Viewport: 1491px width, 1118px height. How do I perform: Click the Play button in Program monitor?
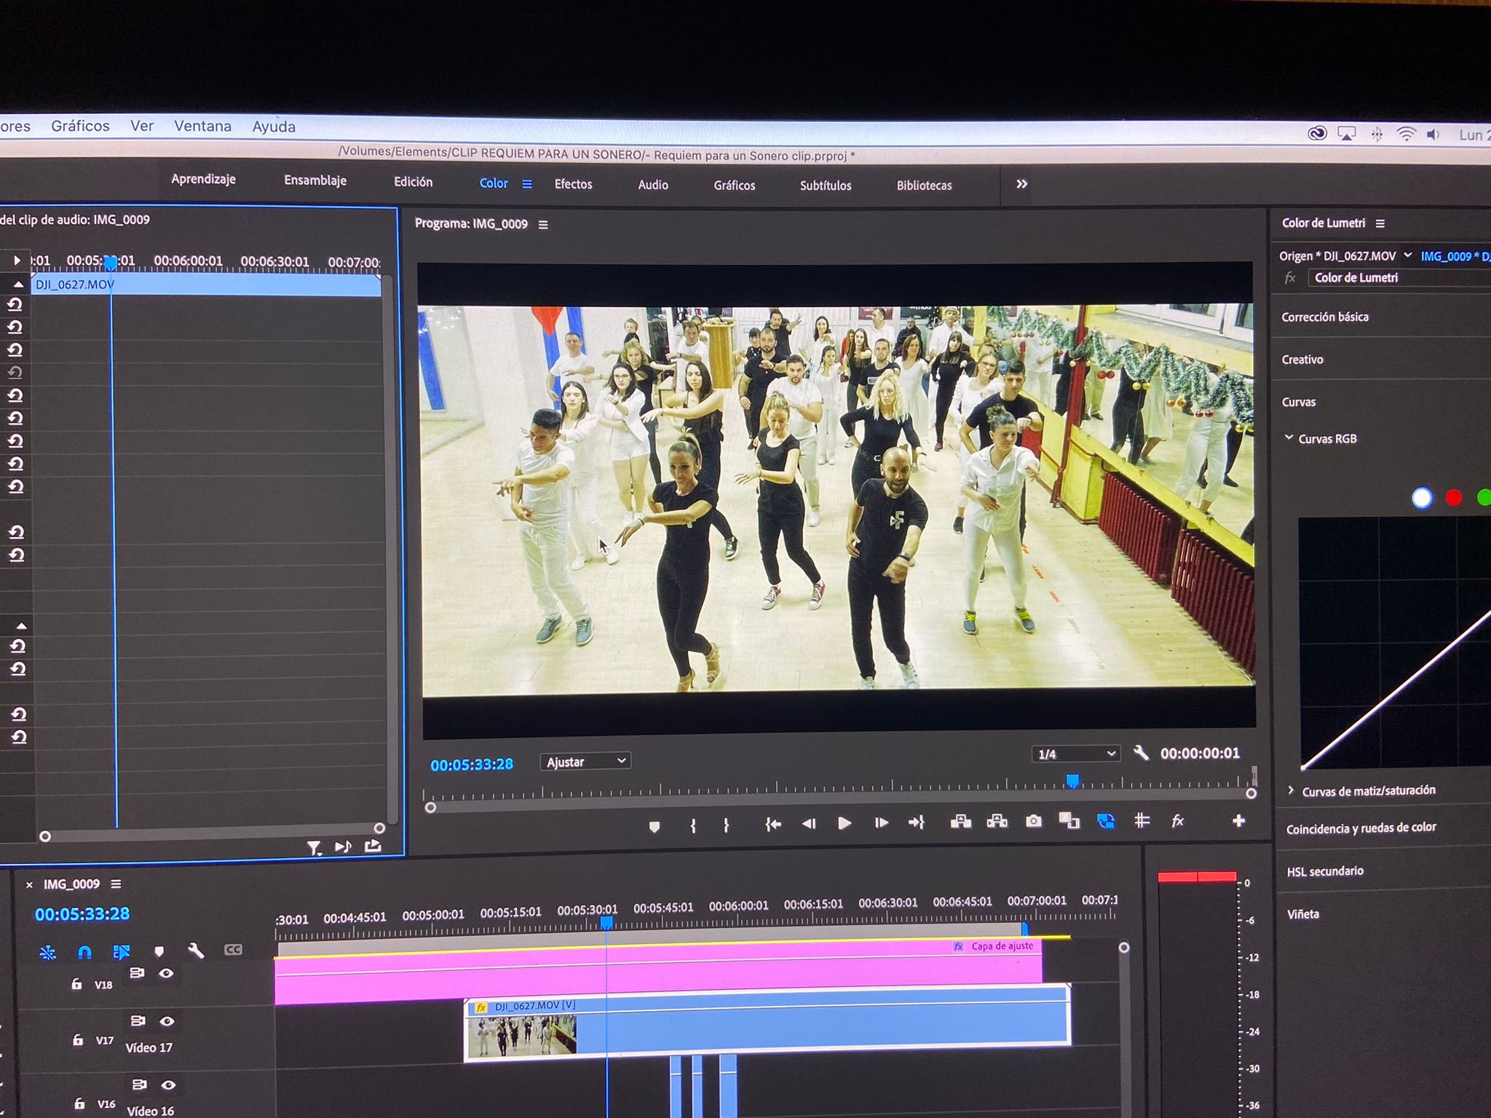pos(845,823)
